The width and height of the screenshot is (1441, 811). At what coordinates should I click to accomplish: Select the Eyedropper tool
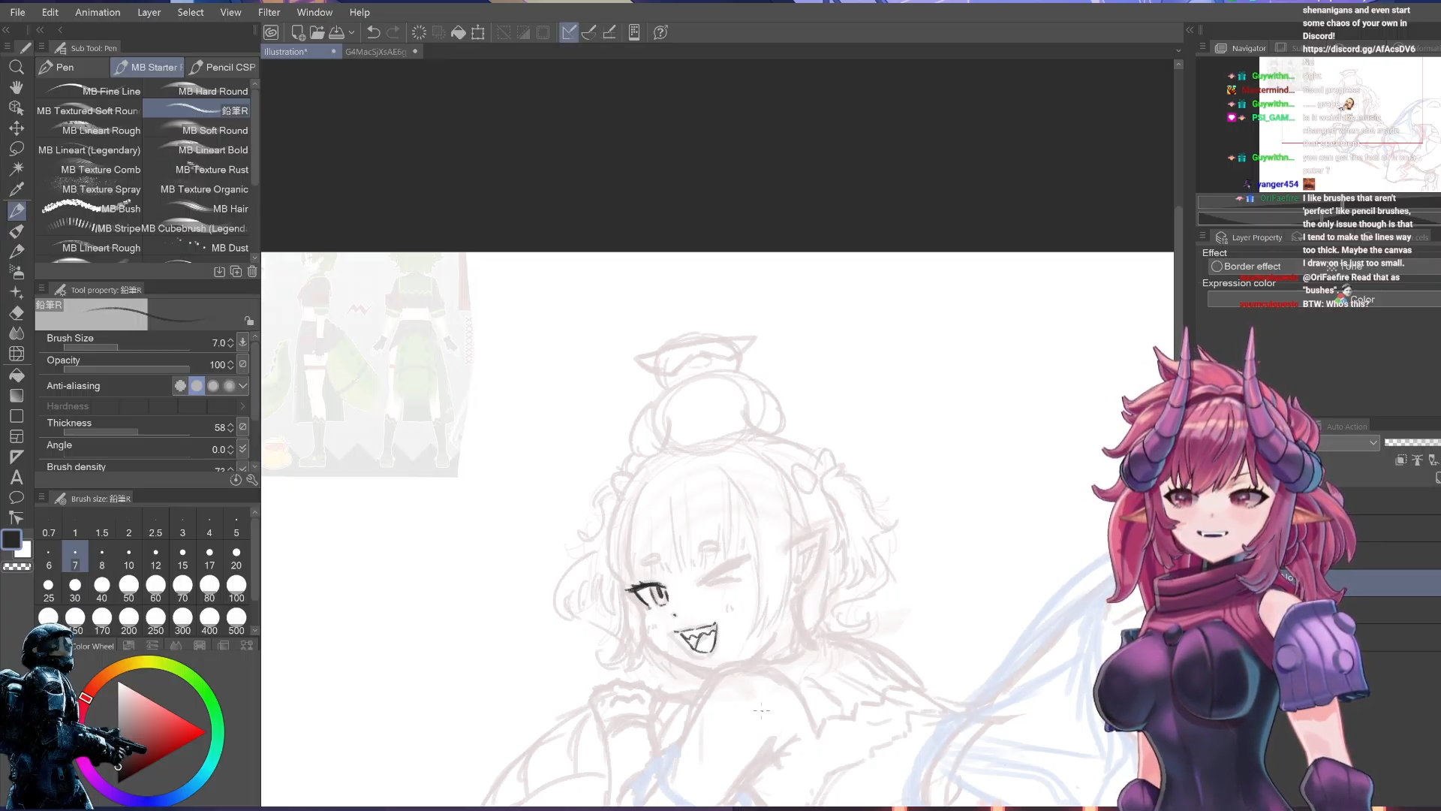16,189
